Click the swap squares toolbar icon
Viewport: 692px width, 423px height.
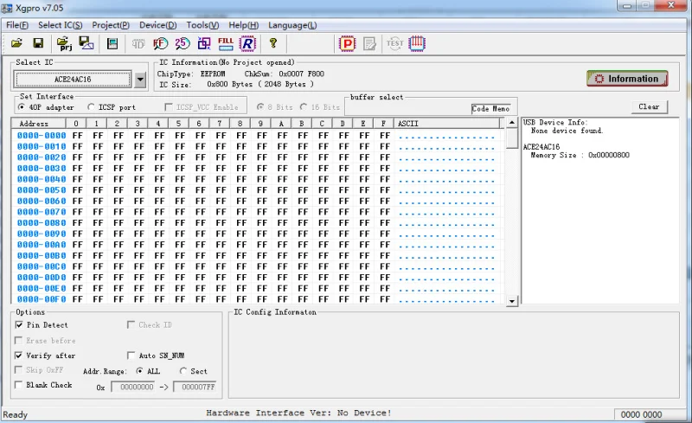[204, 43]
